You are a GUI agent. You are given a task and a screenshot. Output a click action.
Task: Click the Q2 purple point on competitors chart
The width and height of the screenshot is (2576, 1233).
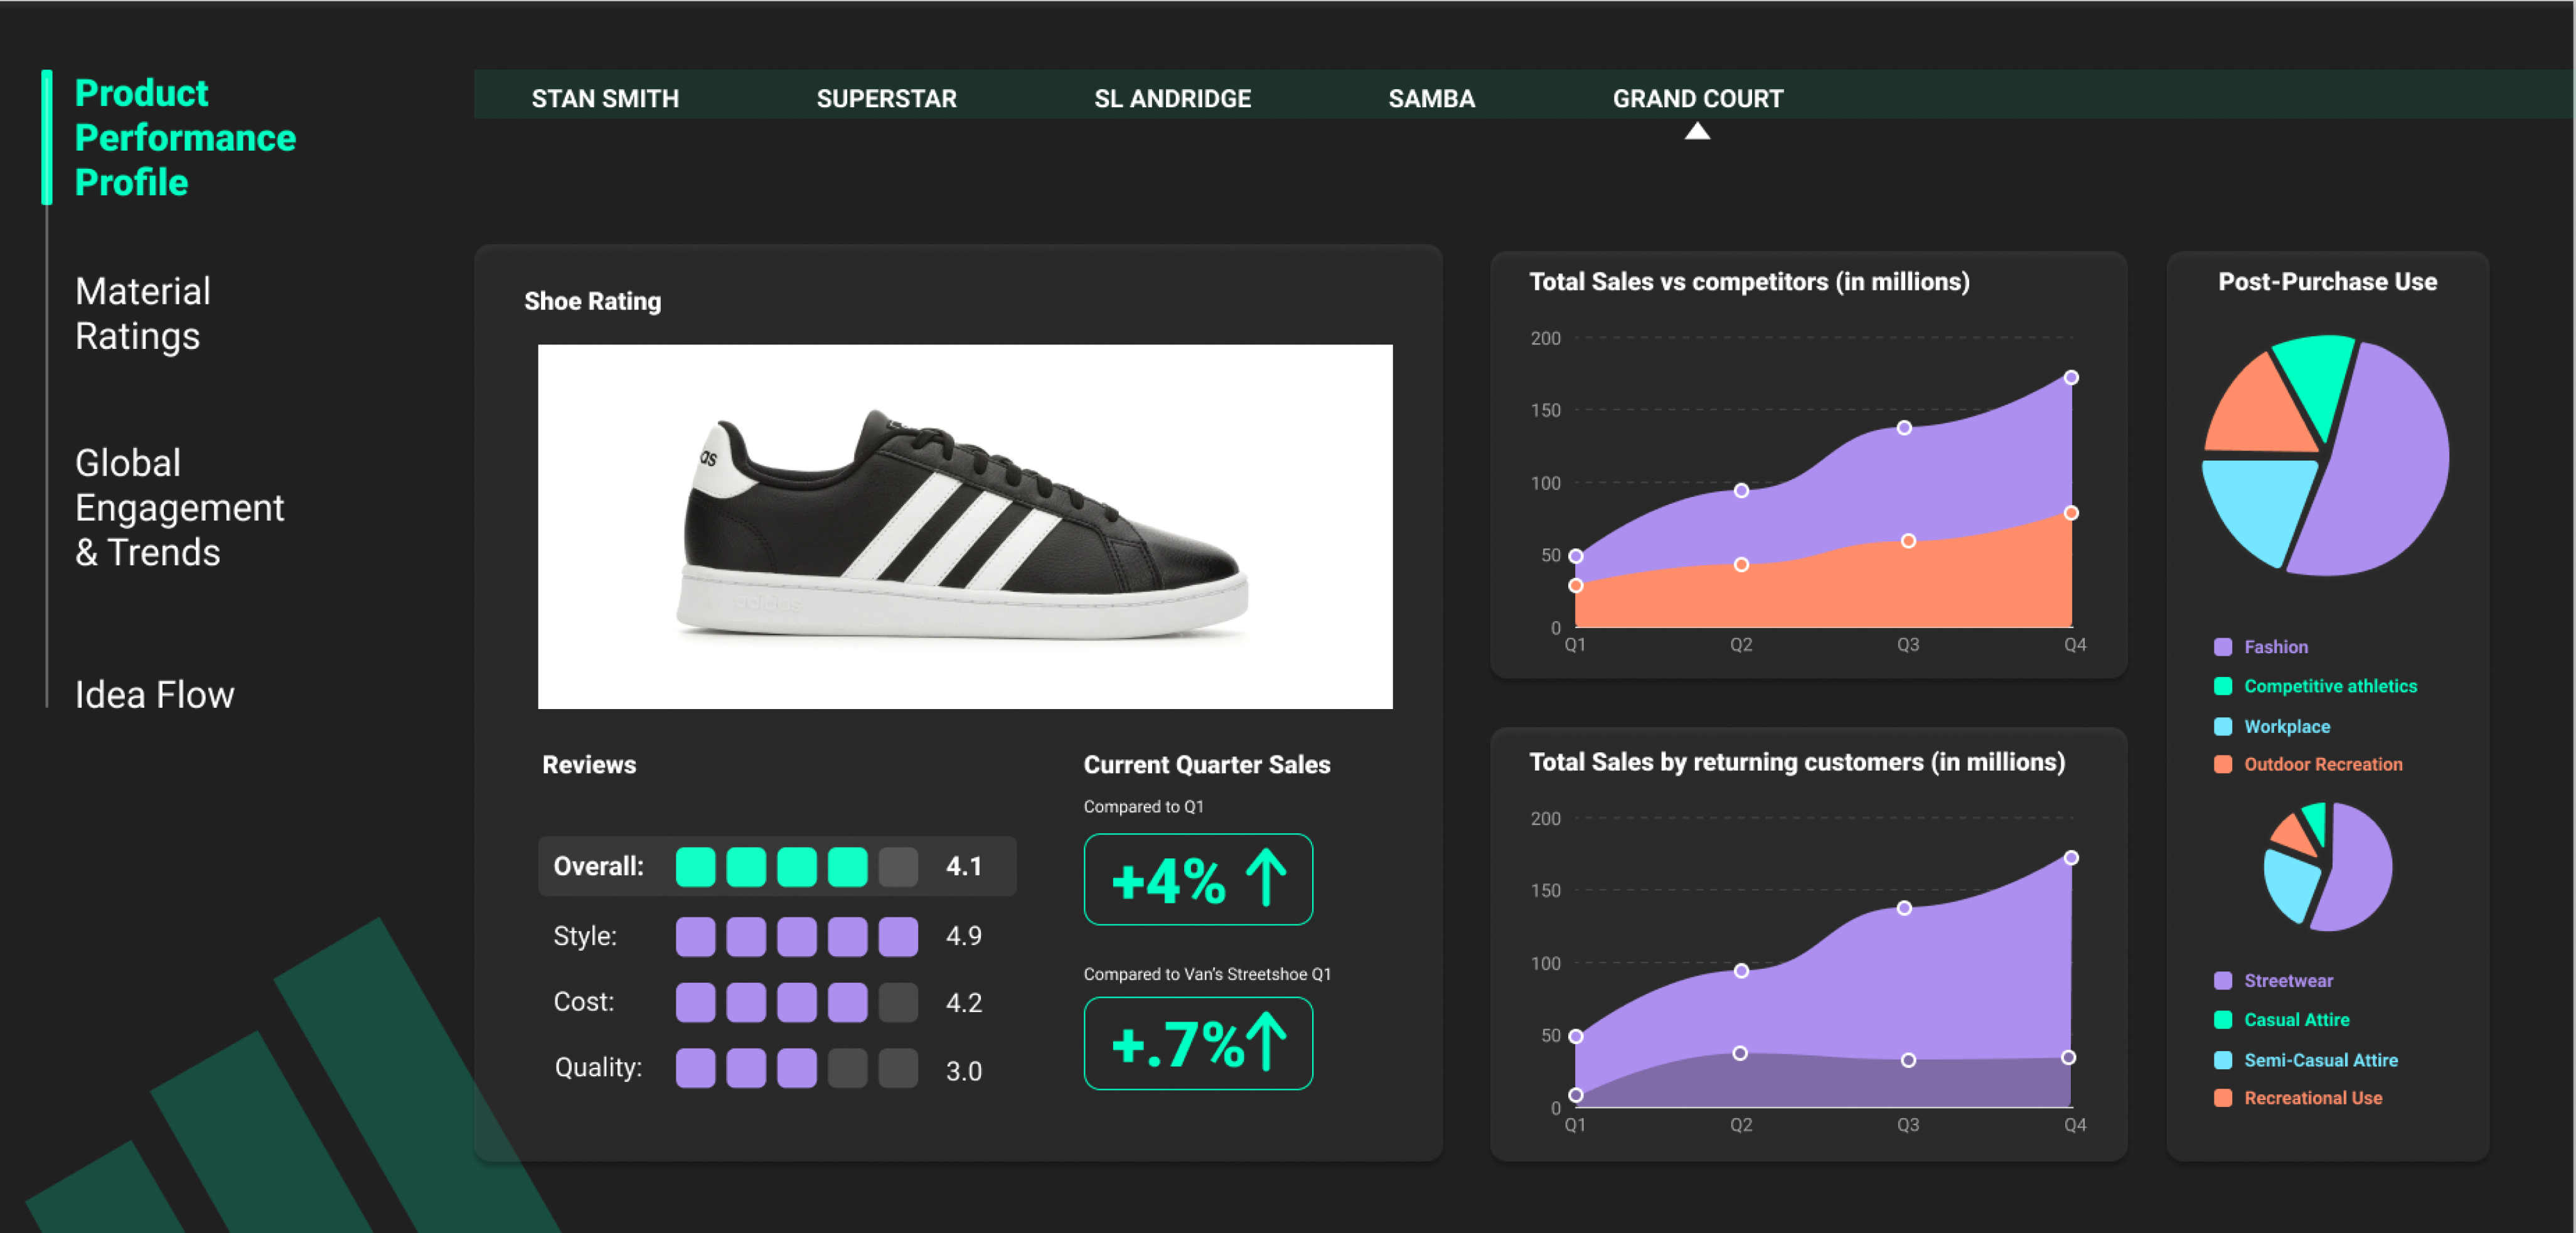[1741, 490]
